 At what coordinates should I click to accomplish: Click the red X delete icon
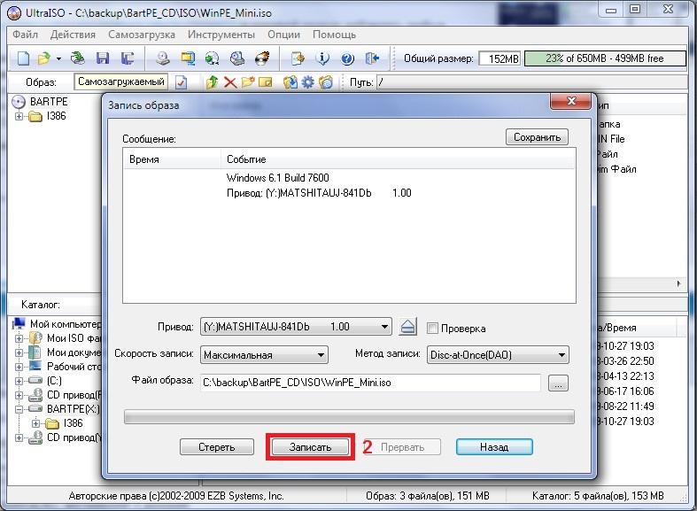coord(230,82)
